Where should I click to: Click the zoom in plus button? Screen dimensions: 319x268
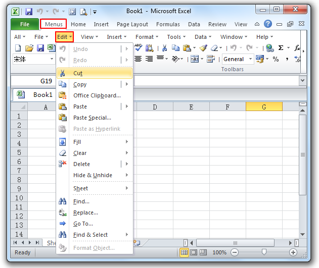293,252
